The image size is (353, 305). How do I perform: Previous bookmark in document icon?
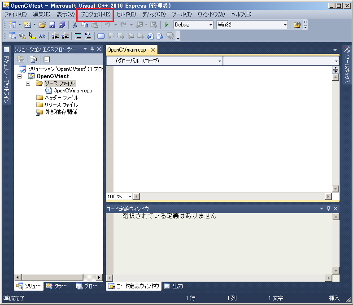(150, 36)
